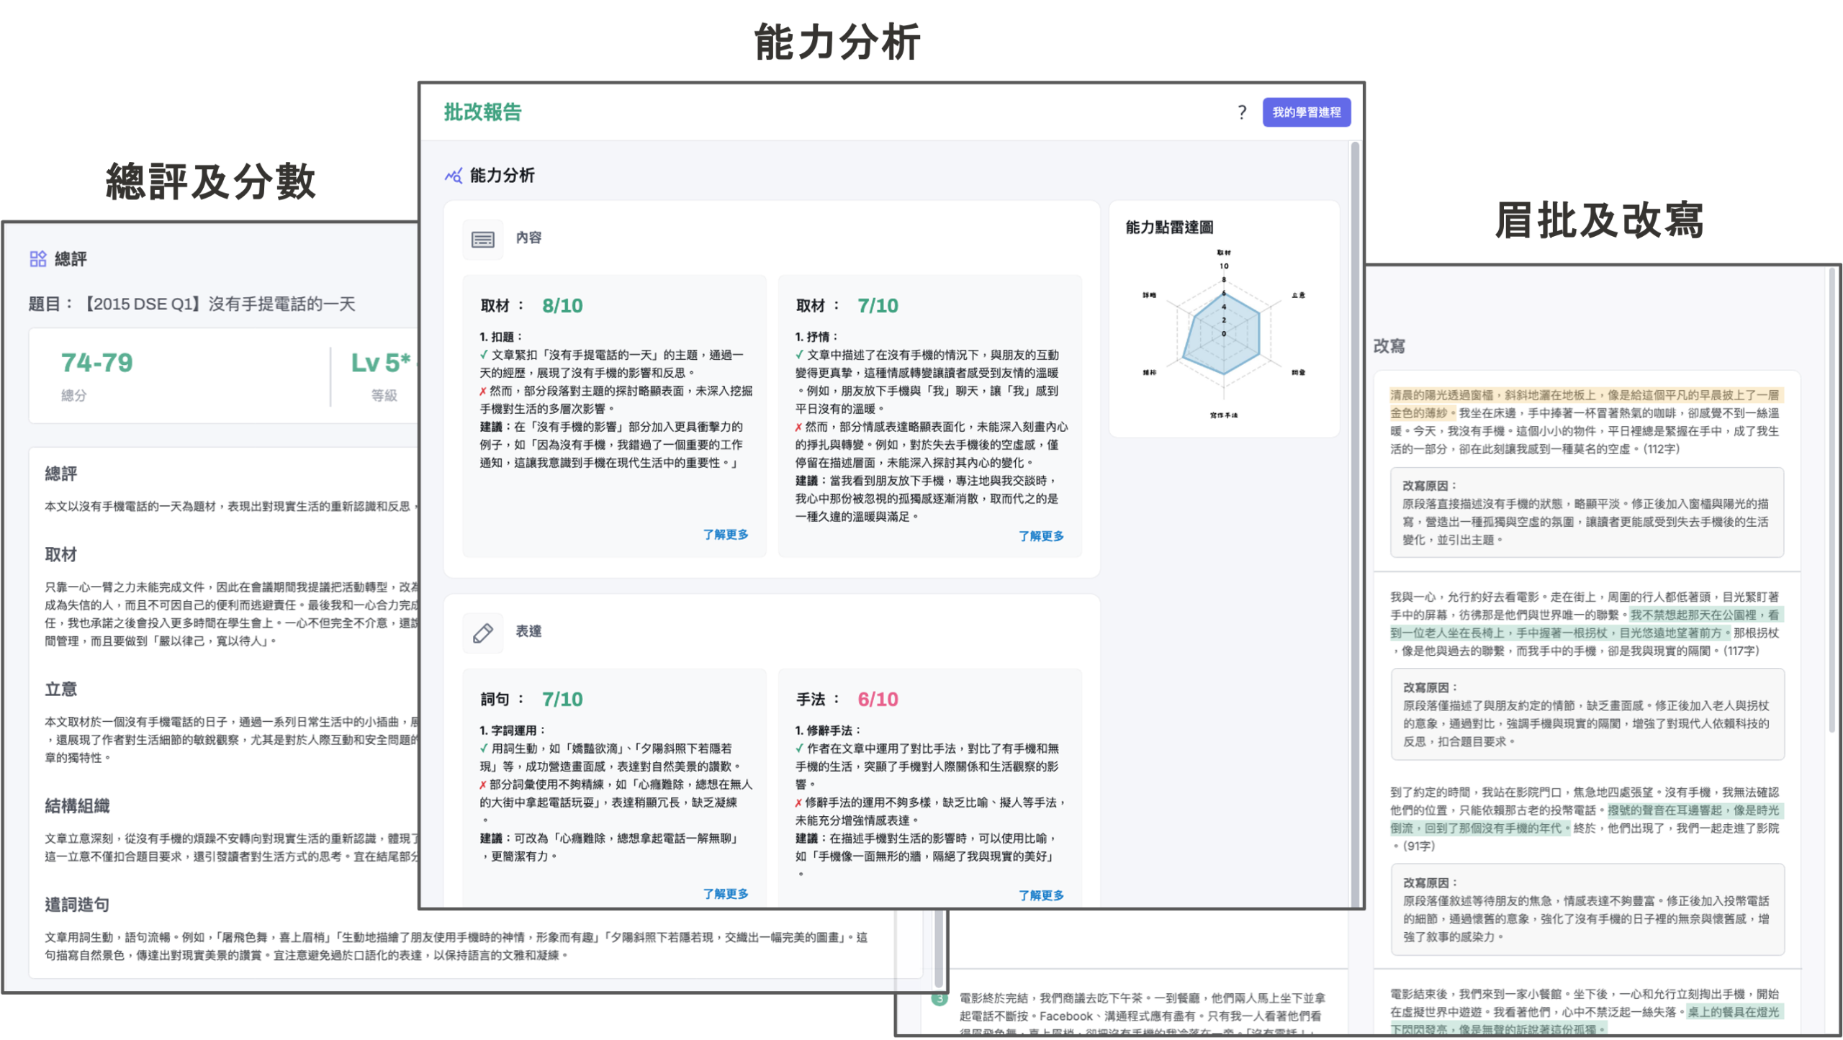Image resolution: width=1843 pixels, height=1040 pixels.
Task: Click the 批改報告 title heading
Action: 482,112
